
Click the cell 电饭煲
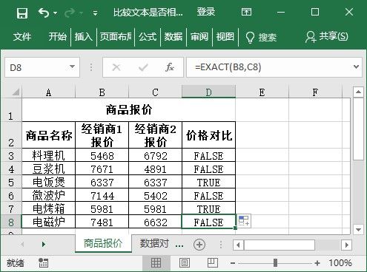pos(49,182)
